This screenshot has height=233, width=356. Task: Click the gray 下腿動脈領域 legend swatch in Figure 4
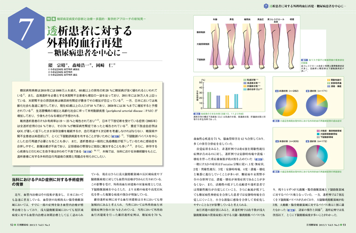pyautogui.click(x=318, y=137)
